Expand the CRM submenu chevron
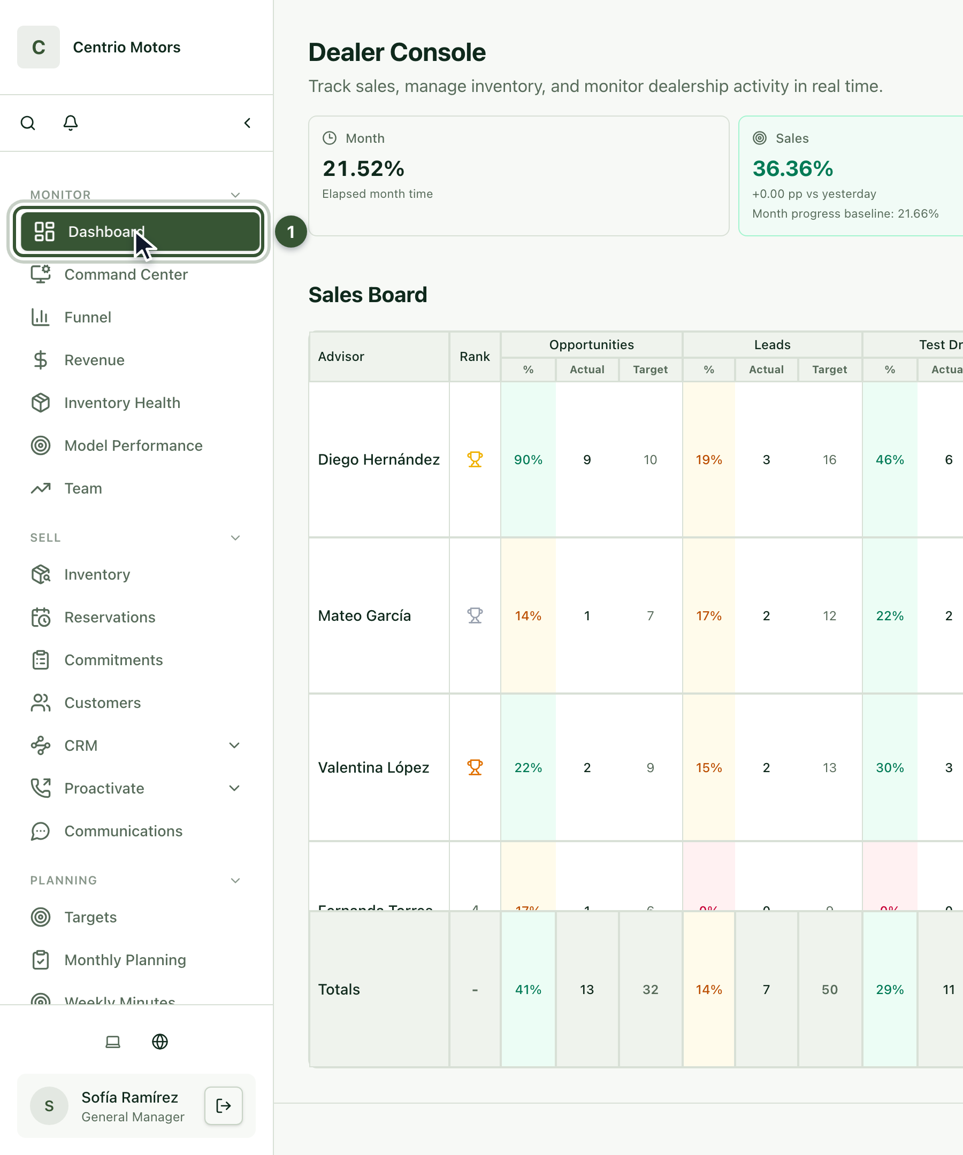The width and height of the screenshot is (963, 1155). (x=234, y=745)
